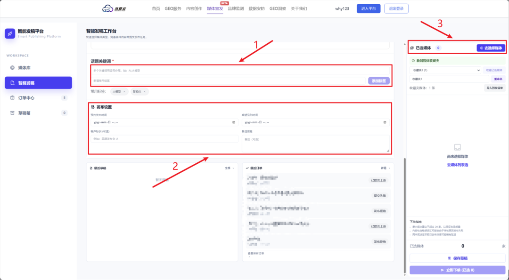The width and height of the screenshot is (509, 280).
Task: Click calendar icon in 期望见刊时间 field
Action: click(385, 122)
